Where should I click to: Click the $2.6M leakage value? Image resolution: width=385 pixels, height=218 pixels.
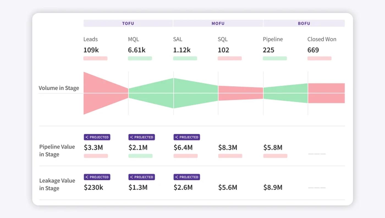(183, 187)
